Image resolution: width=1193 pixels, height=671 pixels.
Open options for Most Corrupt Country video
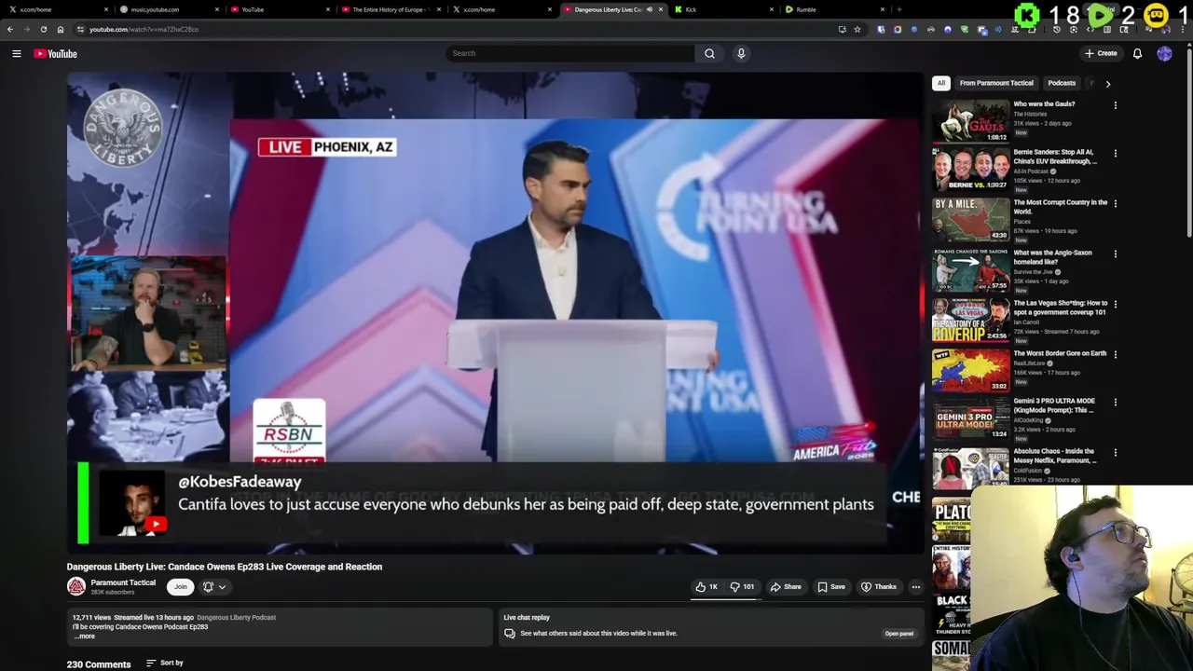point(1115,204)
